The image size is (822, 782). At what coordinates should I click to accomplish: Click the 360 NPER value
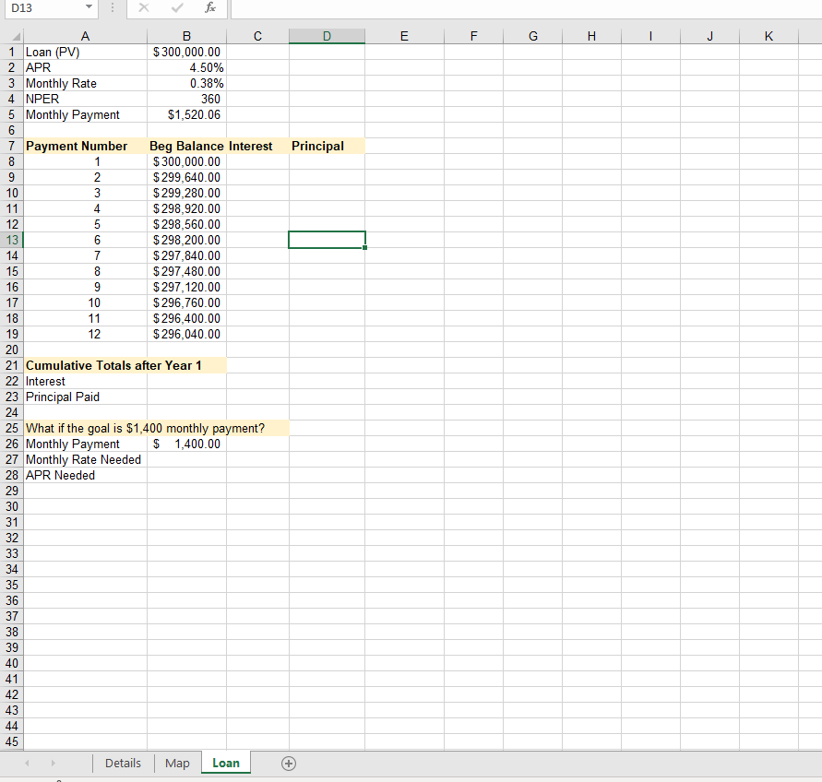pyautogui.click(x=186, y=99)
